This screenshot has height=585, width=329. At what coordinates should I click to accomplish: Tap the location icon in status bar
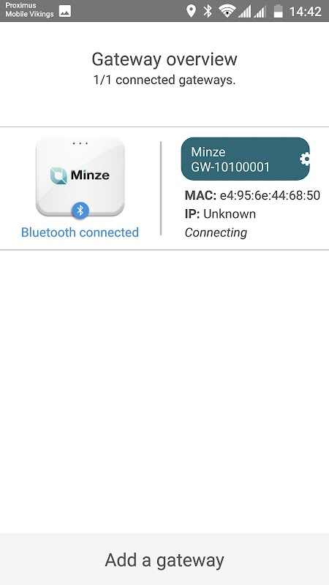pos(191,11)
